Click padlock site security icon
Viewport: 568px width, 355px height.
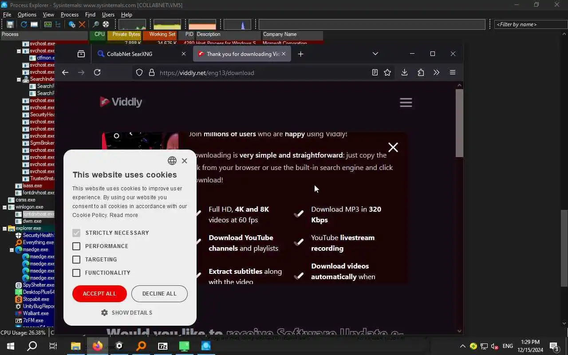152,72
